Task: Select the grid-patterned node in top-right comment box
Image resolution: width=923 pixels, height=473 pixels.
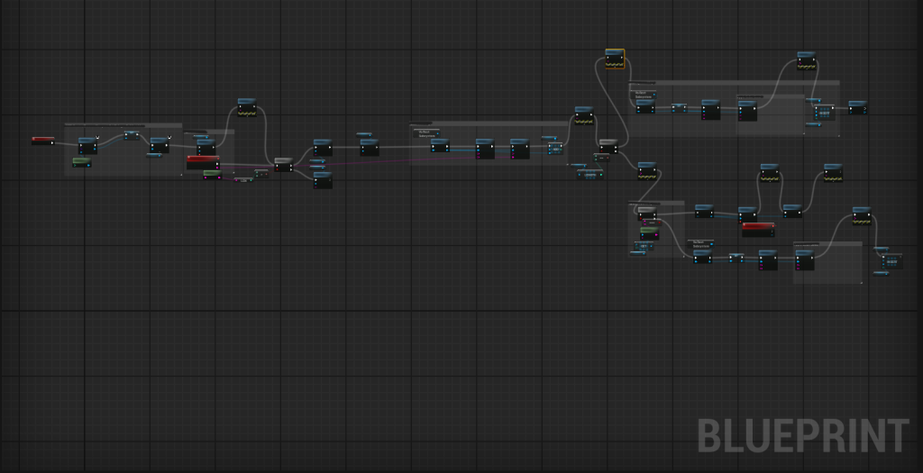Action: [x=823, y=112]
